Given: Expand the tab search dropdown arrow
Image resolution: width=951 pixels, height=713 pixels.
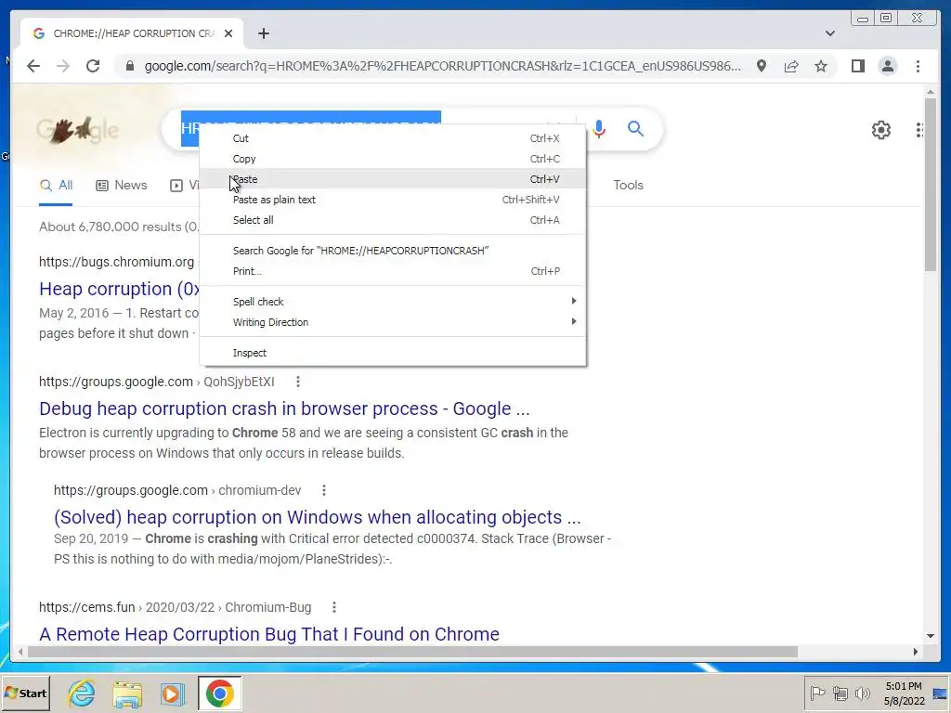Looking at the screenshot, I should point(829,33).
